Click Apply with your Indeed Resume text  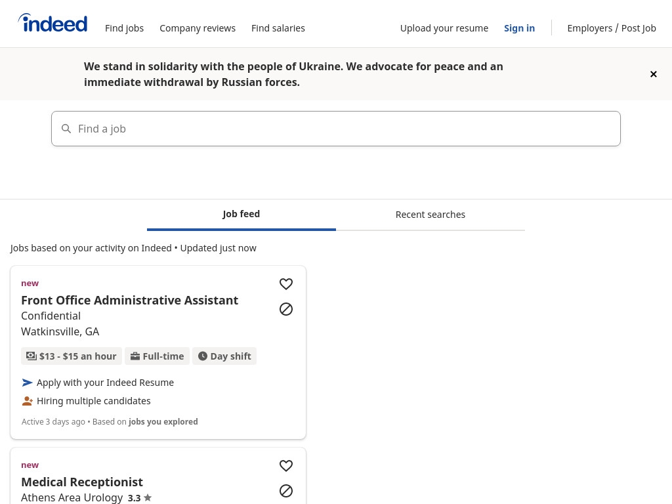tap(105, 383)
